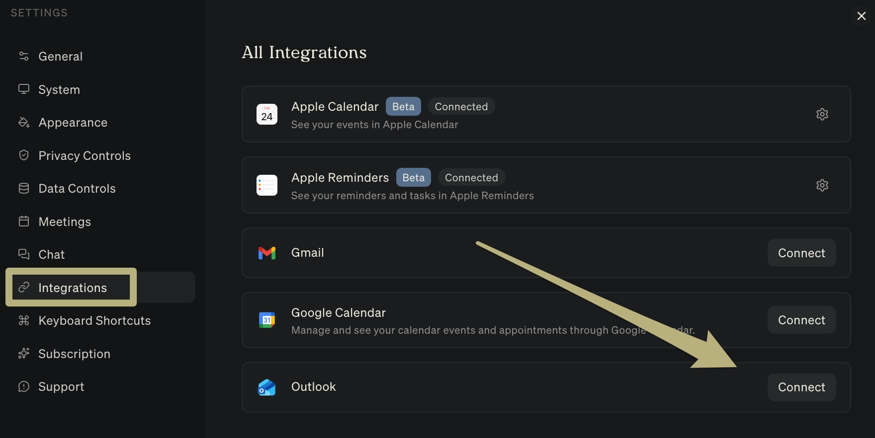This screenshot has height=438, width=875.
Task: Click the Google Calendar logo icon
Action: point(267,320)
